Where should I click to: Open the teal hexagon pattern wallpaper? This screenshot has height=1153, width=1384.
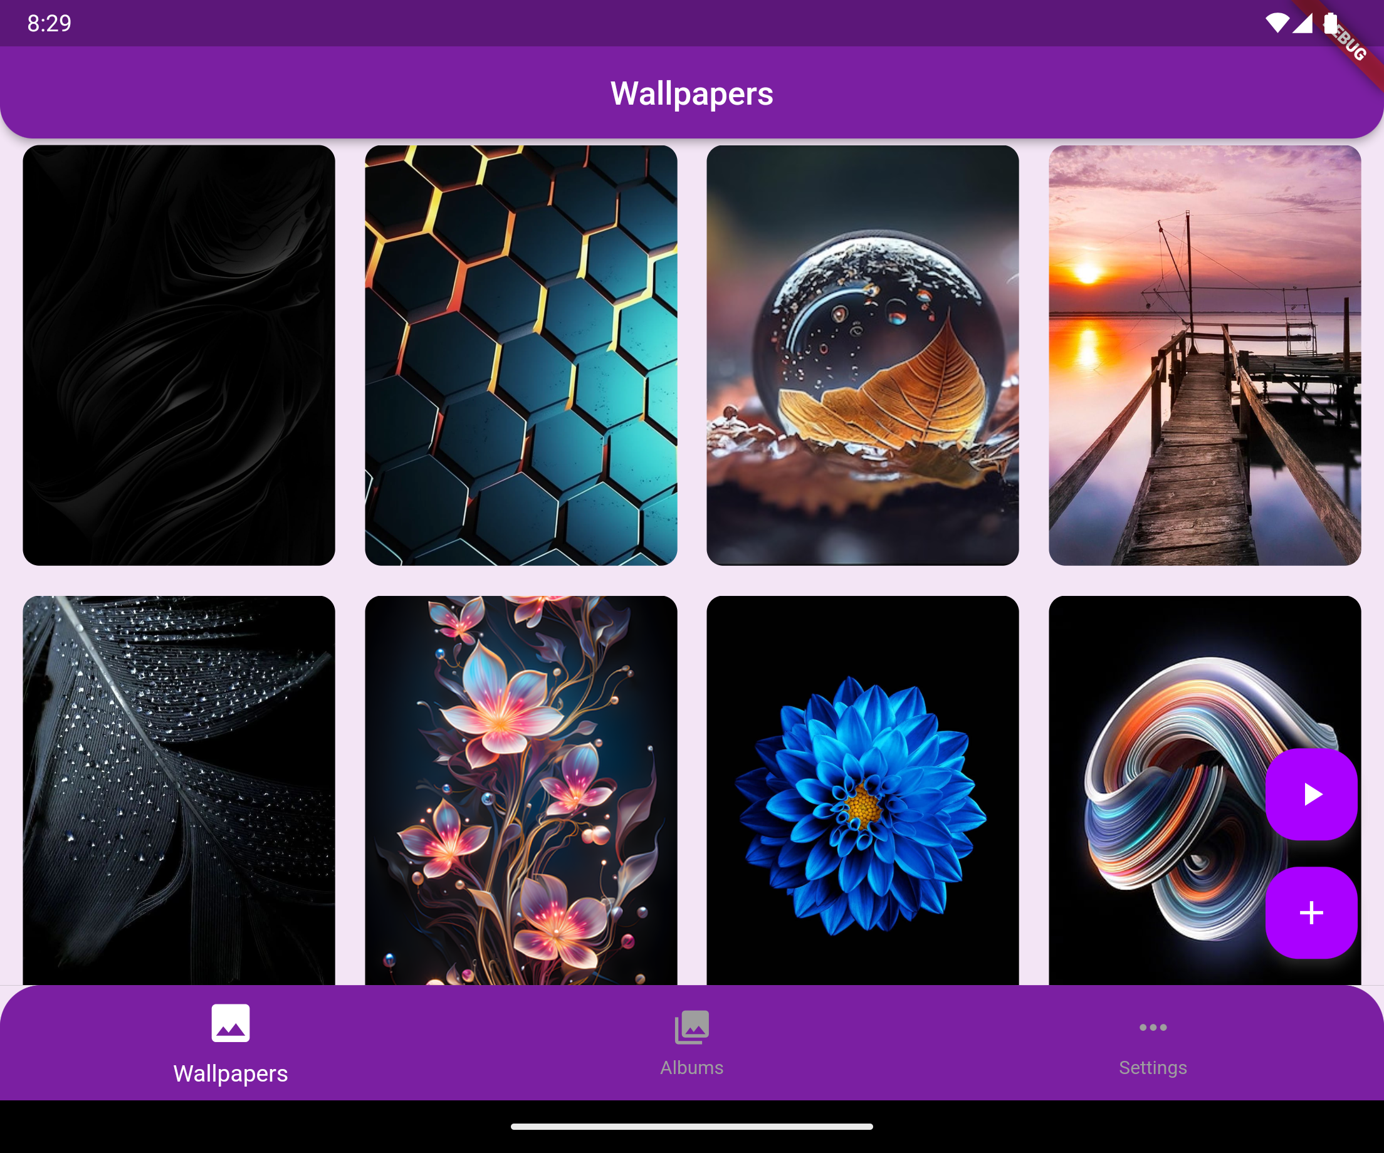click(521, 355)
